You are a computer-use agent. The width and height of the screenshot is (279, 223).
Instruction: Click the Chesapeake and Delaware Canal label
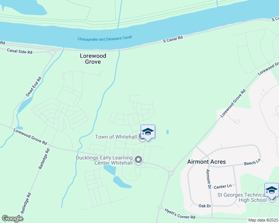(x=105, y=38)
